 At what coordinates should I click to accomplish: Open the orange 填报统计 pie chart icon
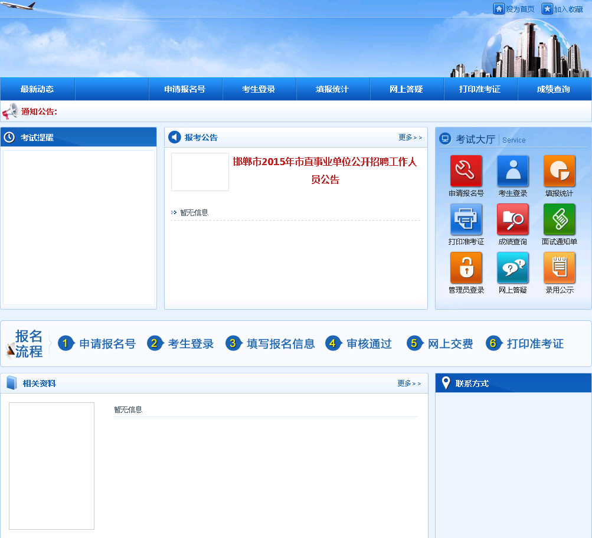point(559,170)
